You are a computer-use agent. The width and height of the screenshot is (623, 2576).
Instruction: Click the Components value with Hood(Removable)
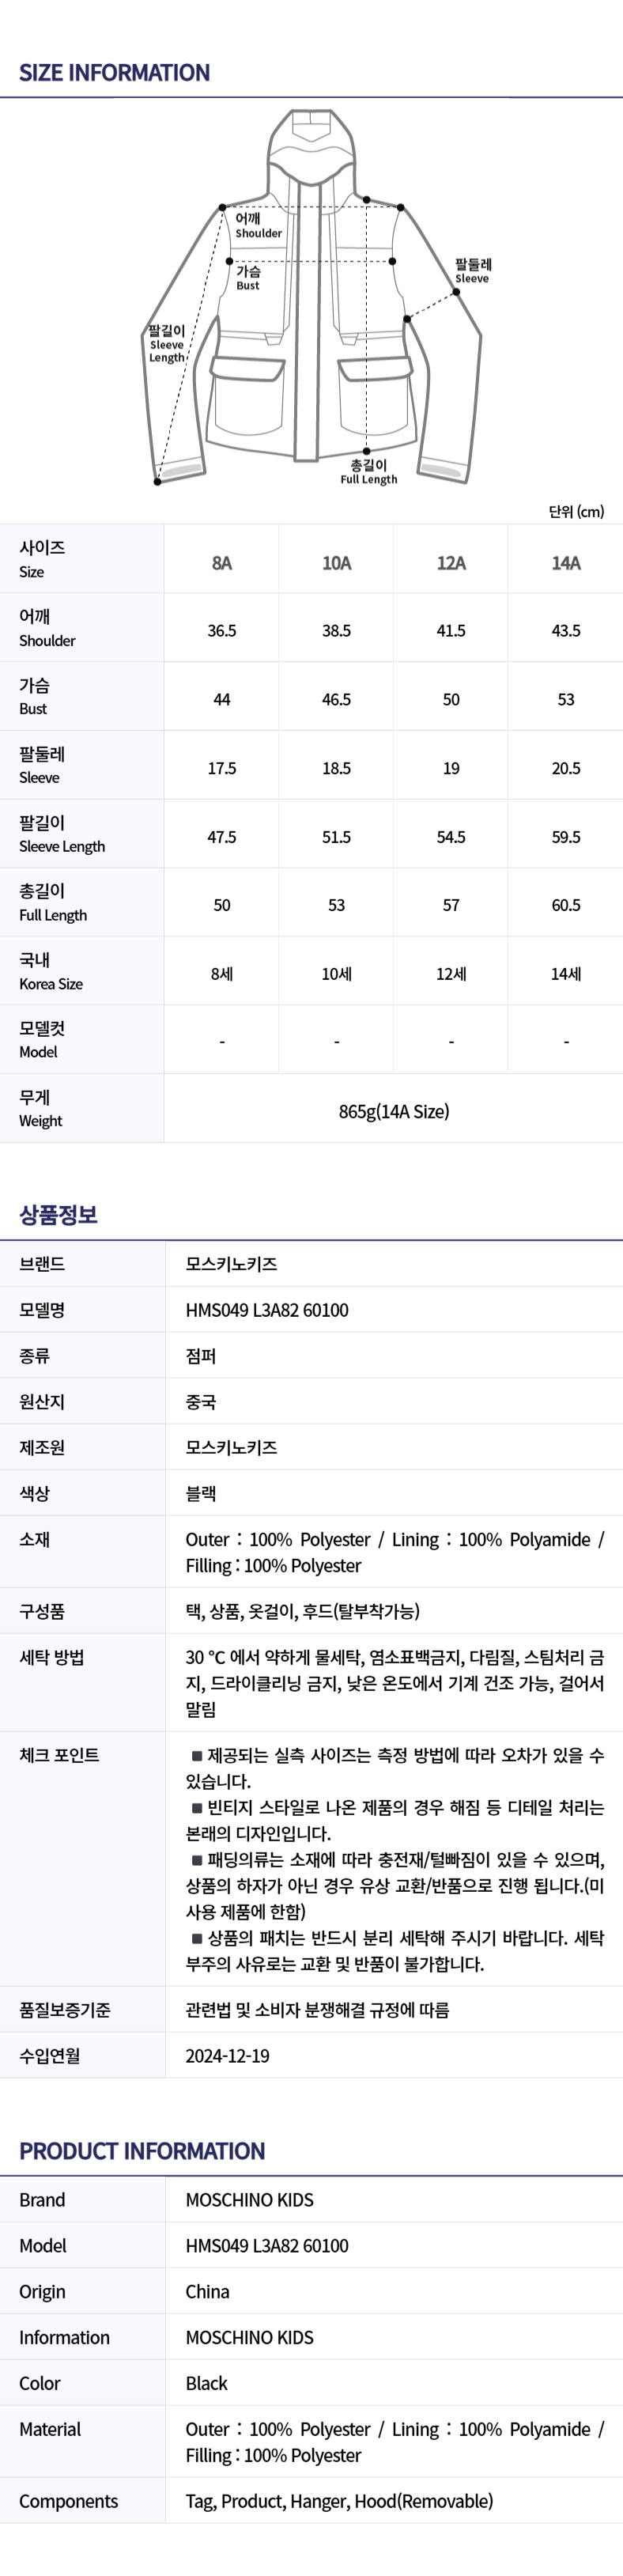(x=339, y=2501)
